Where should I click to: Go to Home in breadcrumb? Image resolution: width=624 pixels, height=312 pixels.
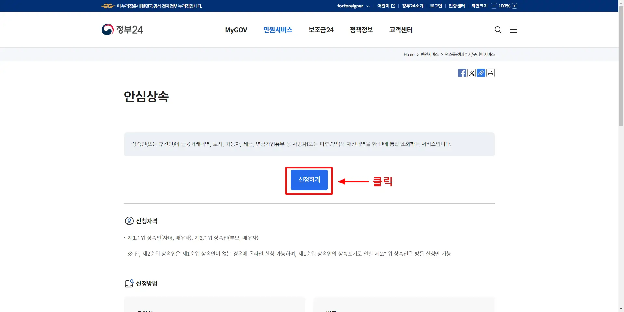[409, 54]
